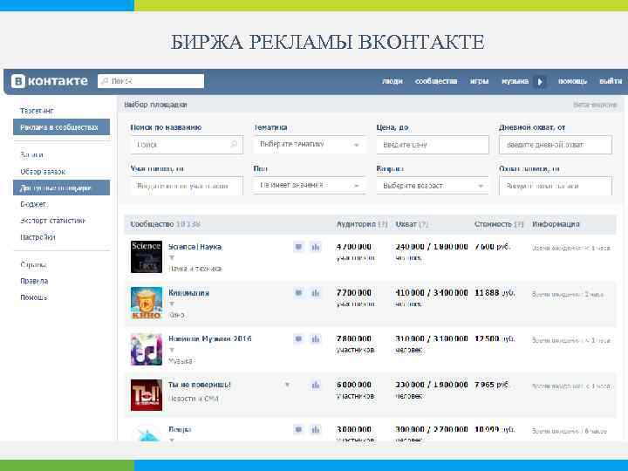628x471 pixels.
Task: Open the Пол dropdown
Action: point(310,186)
